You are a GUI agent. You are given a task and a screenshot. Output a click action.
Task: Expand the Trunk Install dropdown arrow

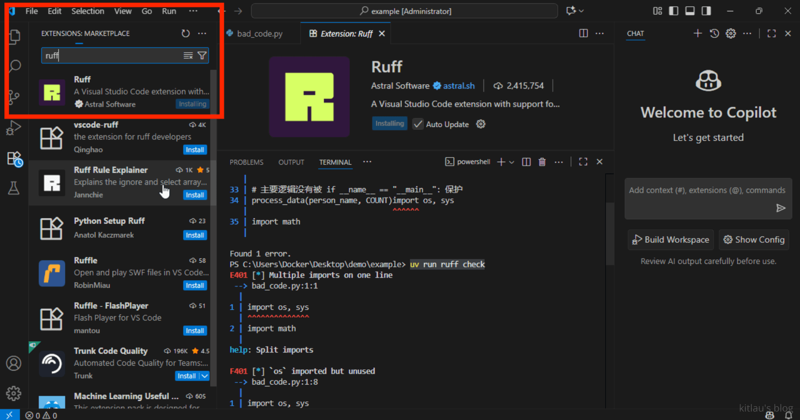(x=205, y=376)
